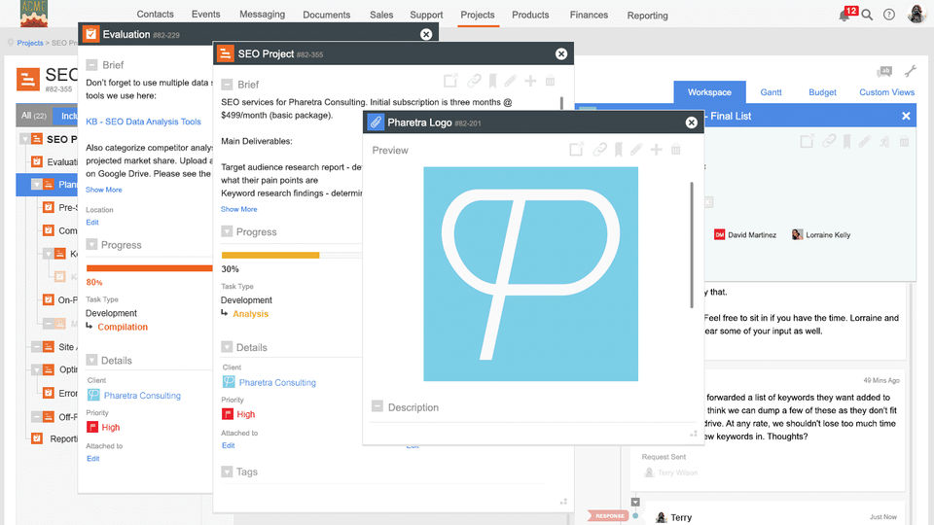Screen dimensions: 934x525
Task: Click the ACME logo
Action: pyautogui.click(x=33, y=13)
